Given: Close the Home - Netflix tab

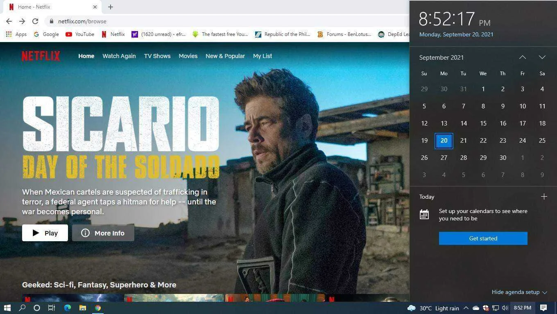Looking at the screenshot, I should tap(95, 7).
